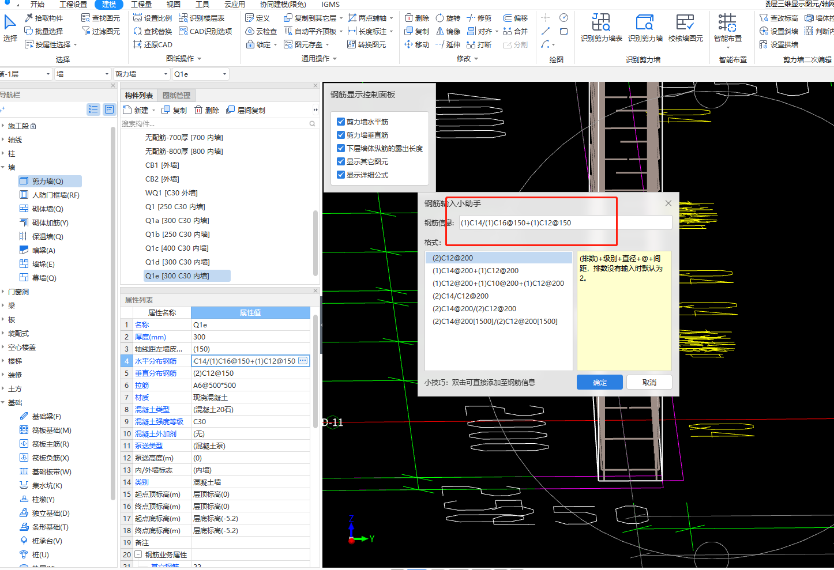Image resolution: width=834 pixels, height=570 pixels.
Task: Click 复制 button in component list toolbar
Action: (174, 110)
